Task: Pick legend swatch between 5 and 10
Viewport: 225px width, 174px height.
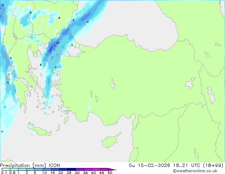Action: tap(39, 169)
